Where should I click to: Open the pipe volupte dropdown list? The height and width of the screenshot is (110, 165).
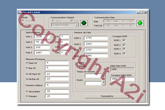click(x=77, y=24)
